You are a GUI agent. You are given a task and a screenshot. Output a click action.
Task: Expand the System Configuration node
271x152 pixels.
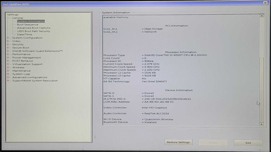point(8,38)
